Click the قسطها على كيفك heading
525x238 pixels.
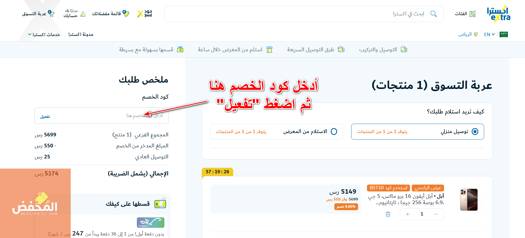pyautogui.click(x=128, y=204)
